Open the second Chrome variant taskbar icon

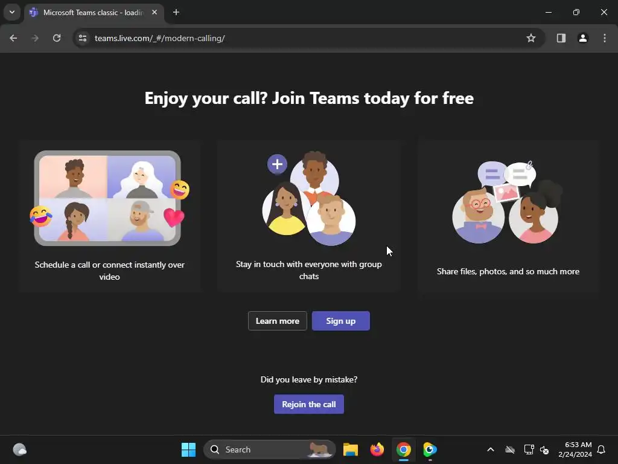(x=430, y=449)
